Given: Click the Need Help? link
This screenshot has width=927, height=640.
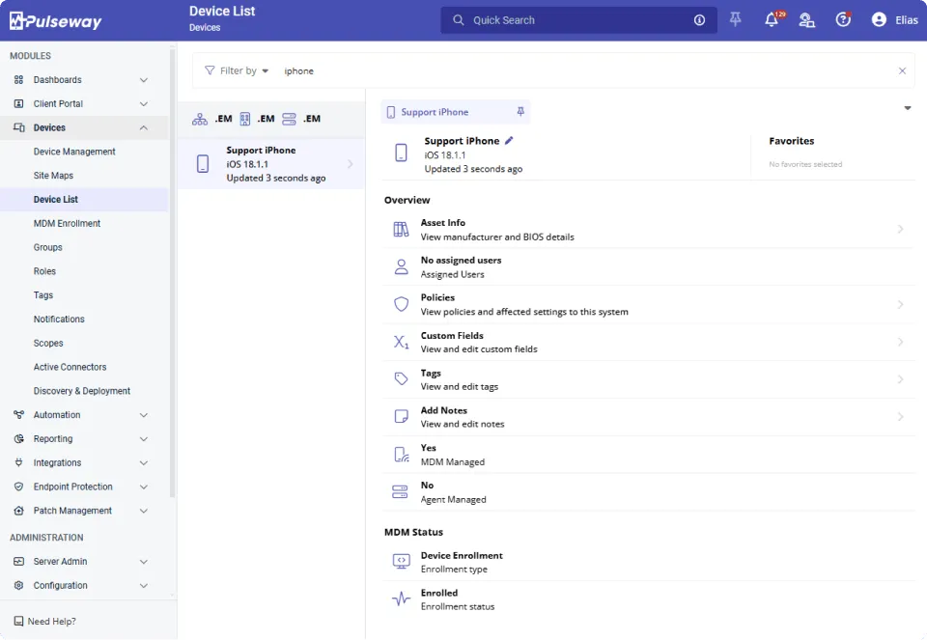Looking at the screenshot, I should (45, 621).
